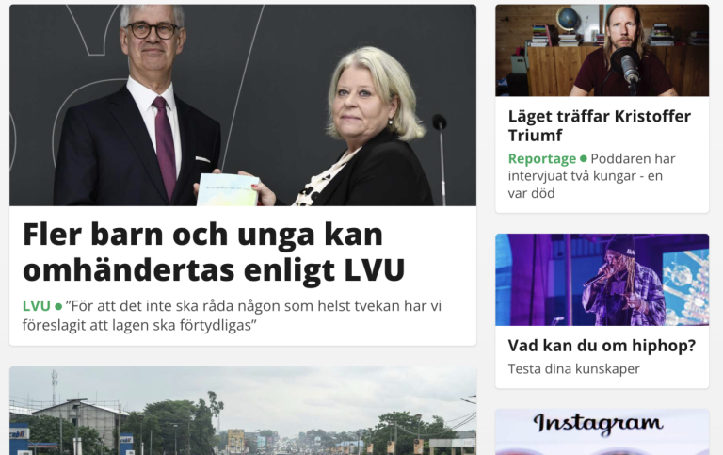
Task: Click the booklet held in the main photo
Action: 228,189
